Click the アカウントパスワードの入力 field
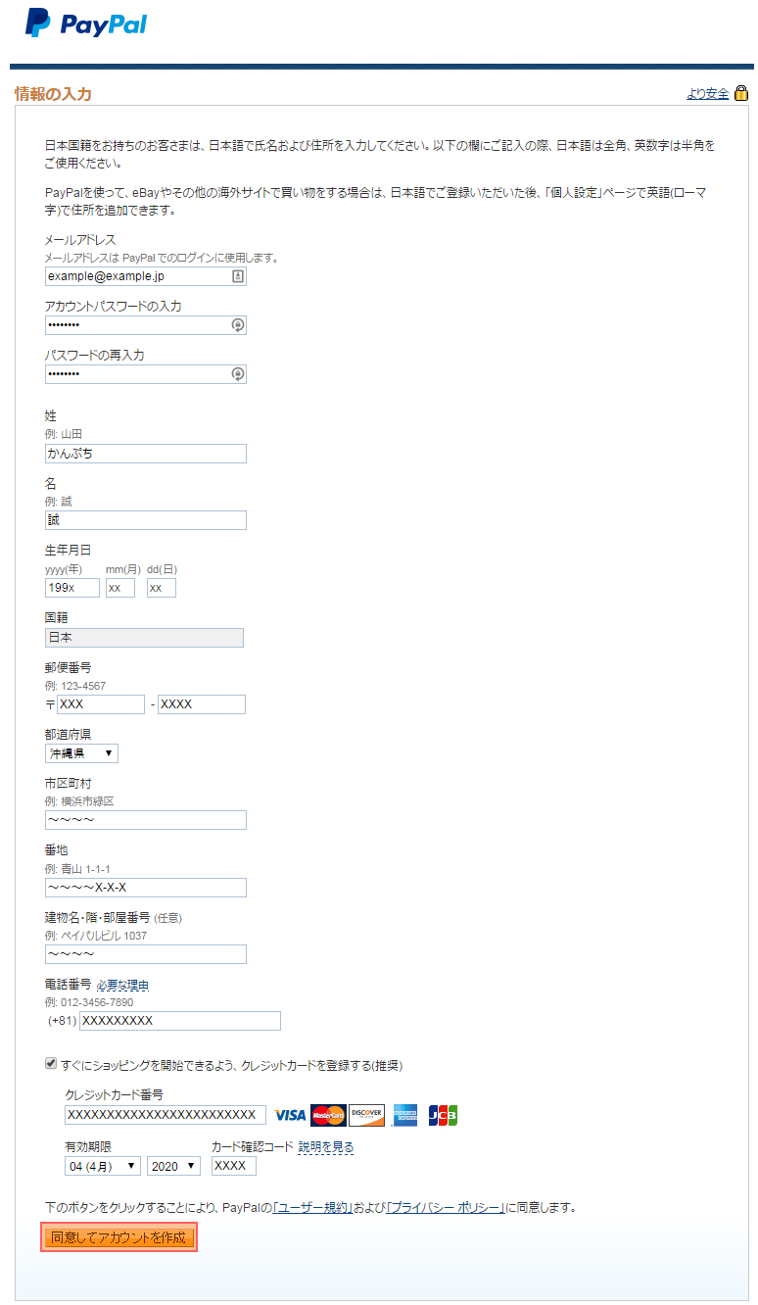Screen dimensions: 758x1305 tap(146, 325)
